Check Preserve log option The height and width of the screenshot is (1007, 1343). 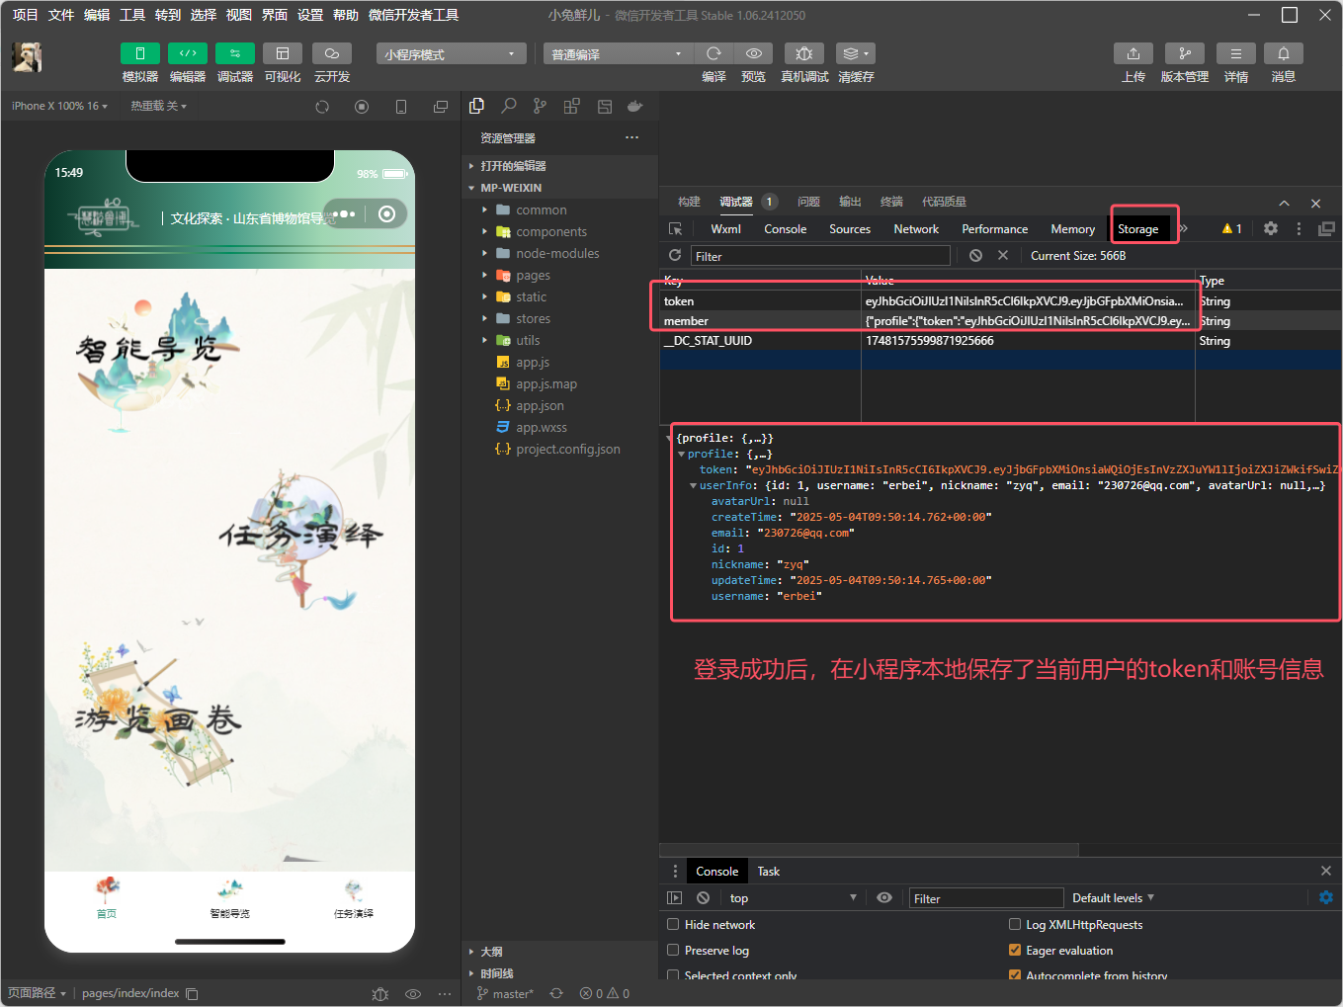(x=673, y=950)
